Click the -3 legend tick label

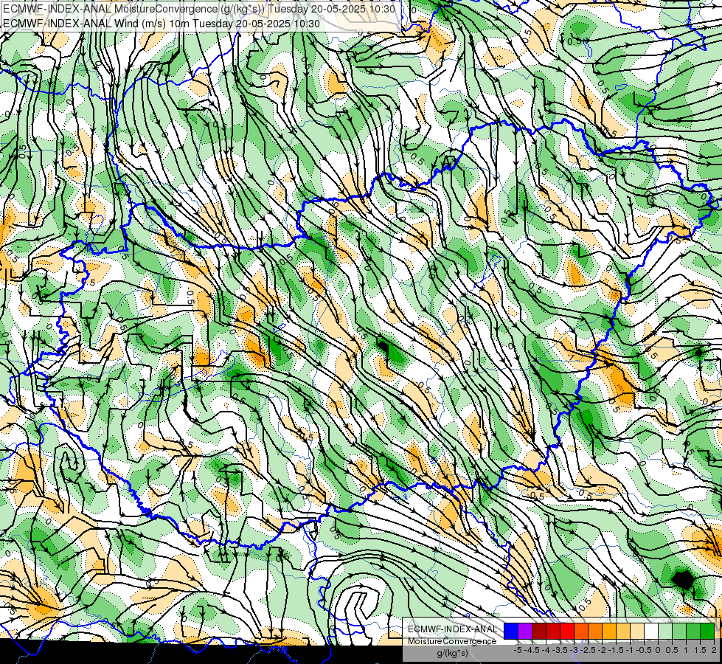574,650
